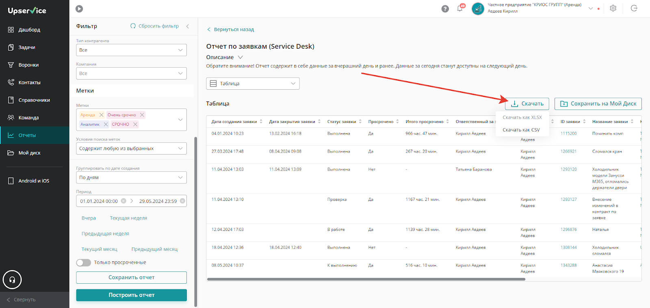The height and width of the screenshot is (308, 650).
Task: Select 'Скачать как CSV' option
Action: 521,130
